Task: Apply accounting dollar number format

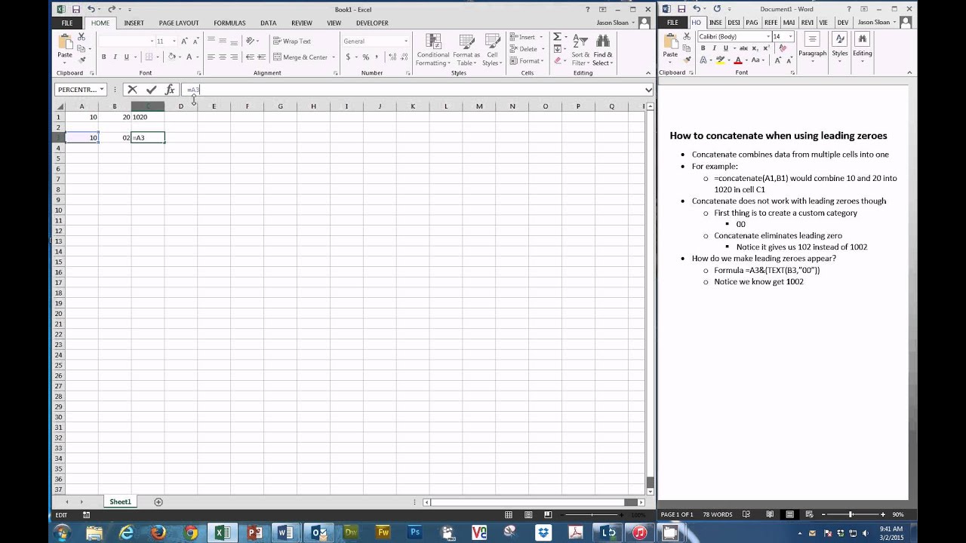Action: click(x=348, y=57)
